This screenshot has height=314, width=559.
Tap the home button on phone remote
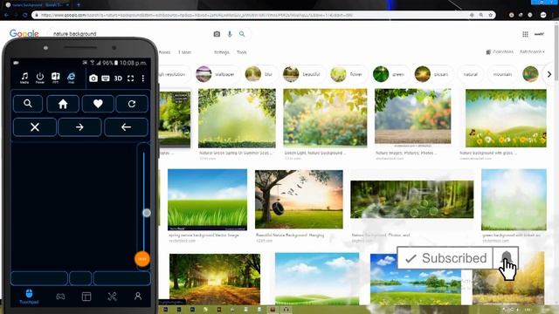[x=63, y=104]
